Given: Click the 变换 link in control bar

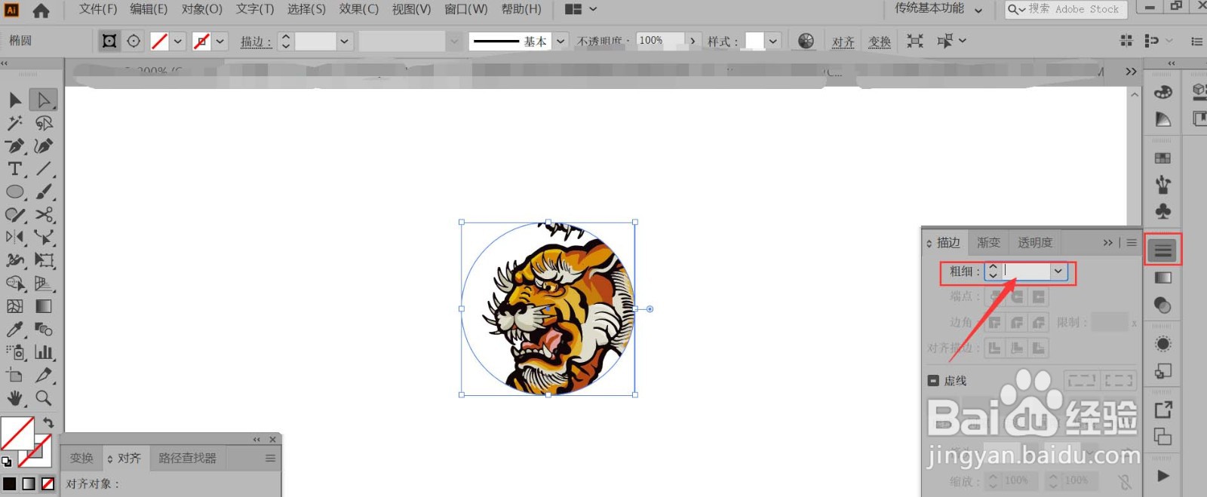Looking at the screenshot, I should tap(880, 41).
